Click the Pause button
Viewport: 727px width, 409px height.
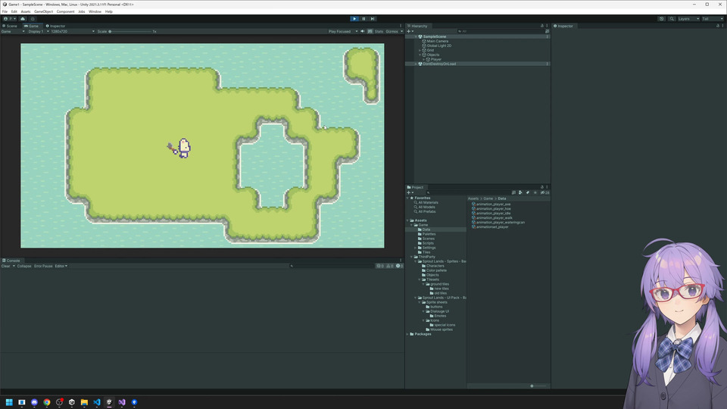point(363,19)
